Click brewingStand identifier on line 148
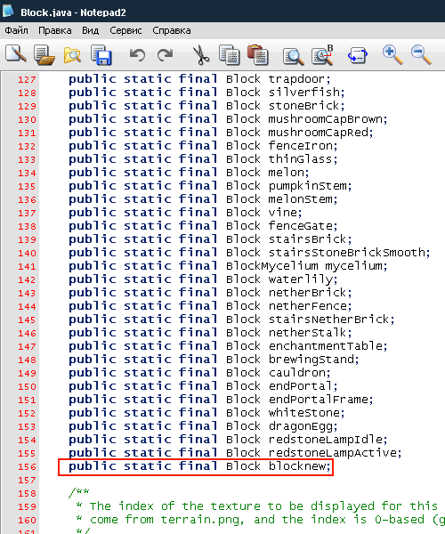 (311, 360)
